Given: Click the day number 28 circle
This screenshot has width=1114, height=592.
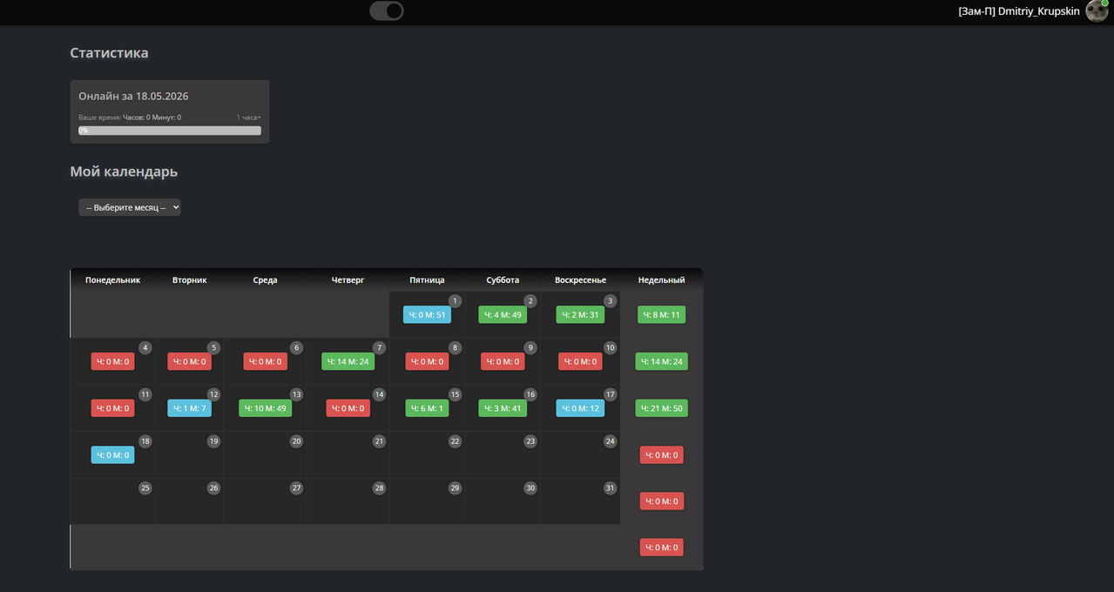Looking at the screenshot, I should click(x=379, y=488).
